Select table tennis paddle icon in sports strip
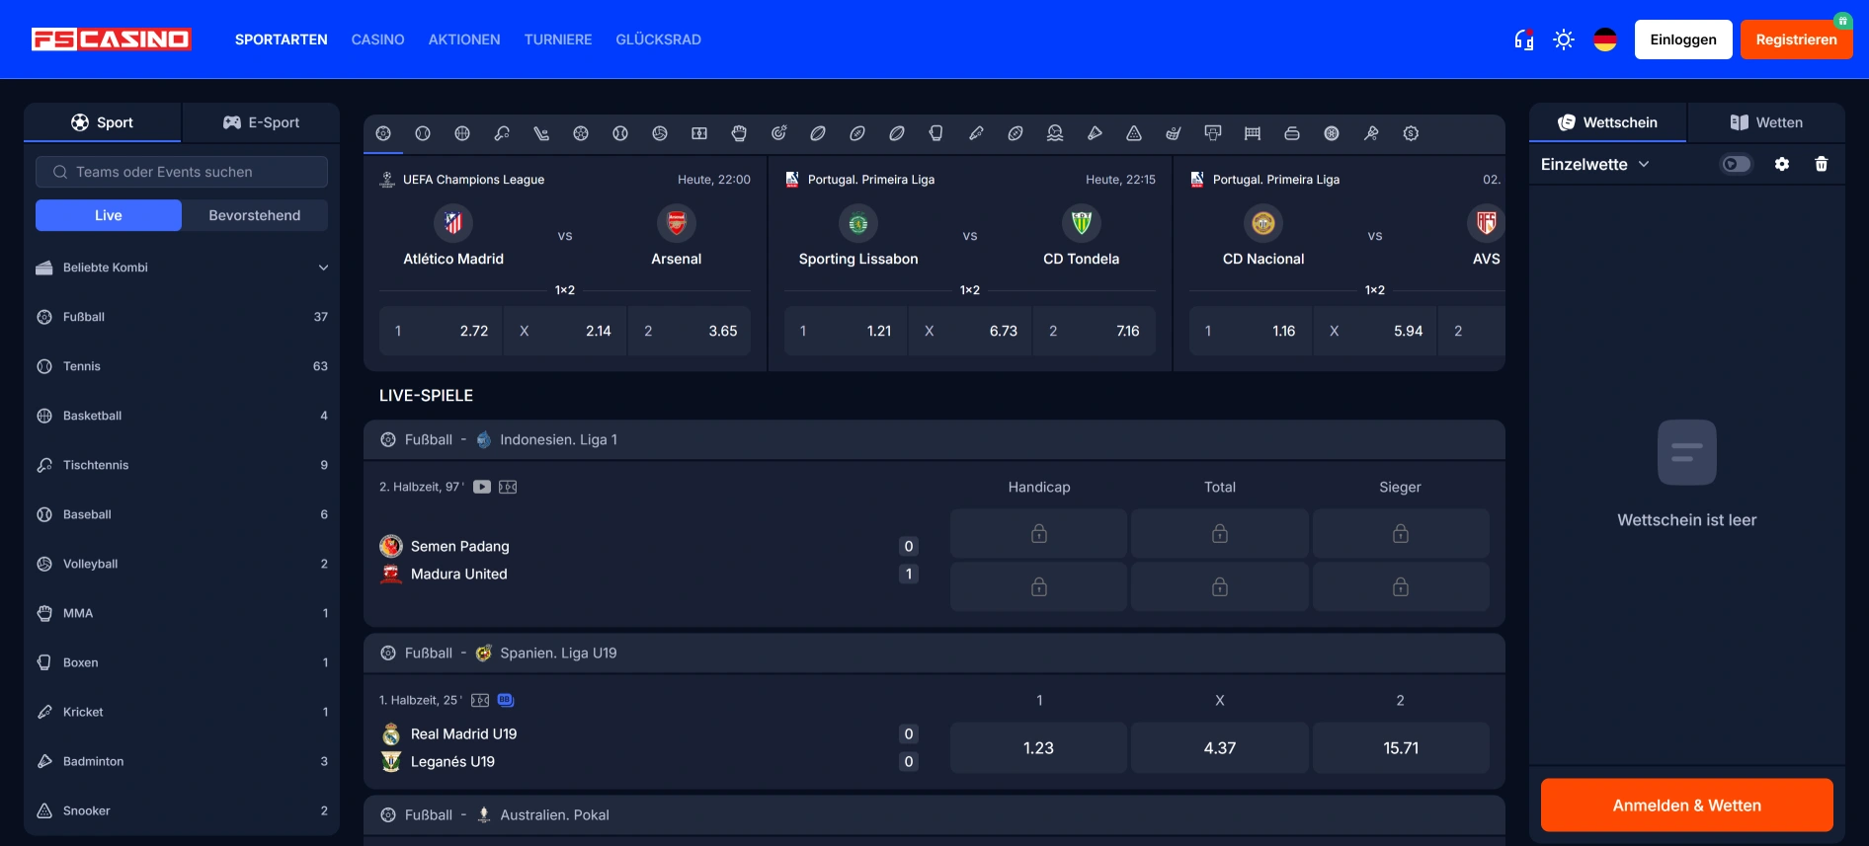This screenshot has width=1869, height=846. click(x=502, y=133)
